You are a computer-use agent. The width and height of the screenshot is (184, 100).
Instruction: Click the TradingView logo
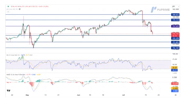click(x=8, y=91)
